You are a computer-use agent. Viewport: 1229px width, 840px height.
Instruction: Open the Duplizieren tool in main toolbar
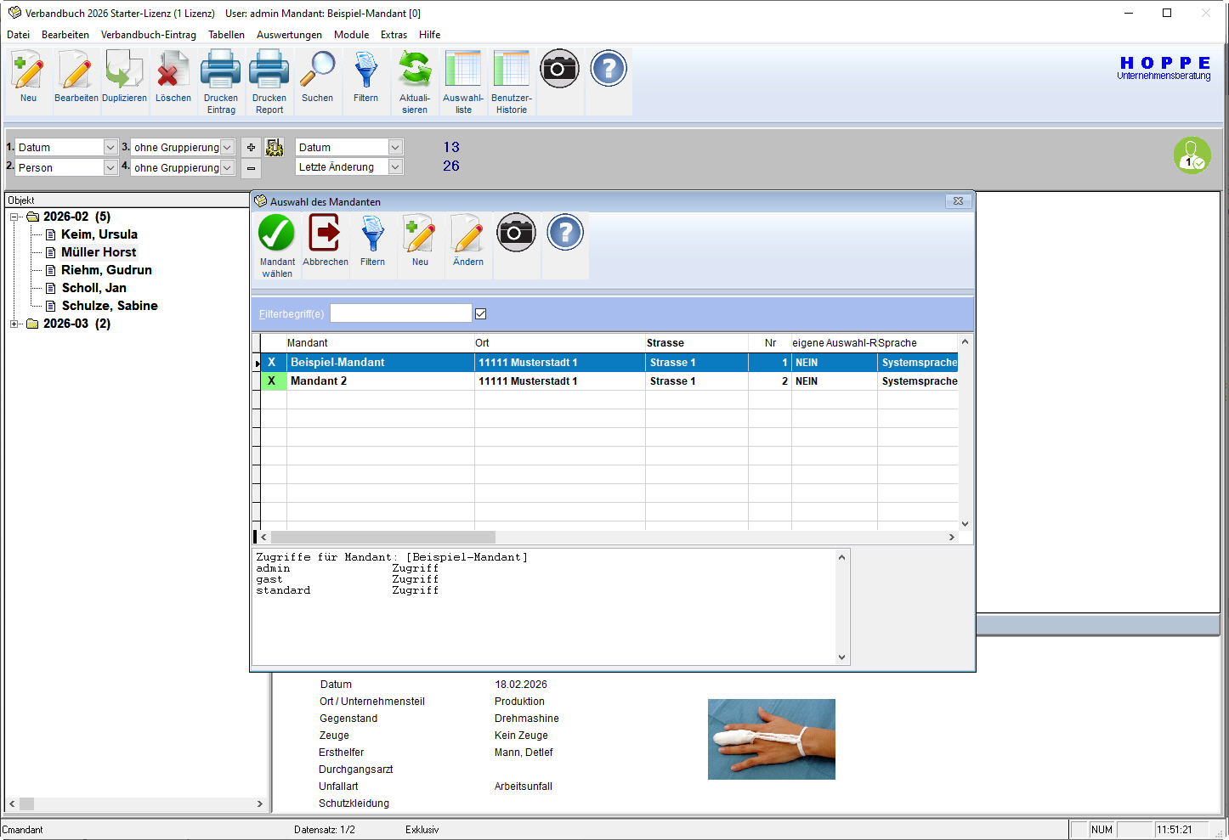click(124, 71)
